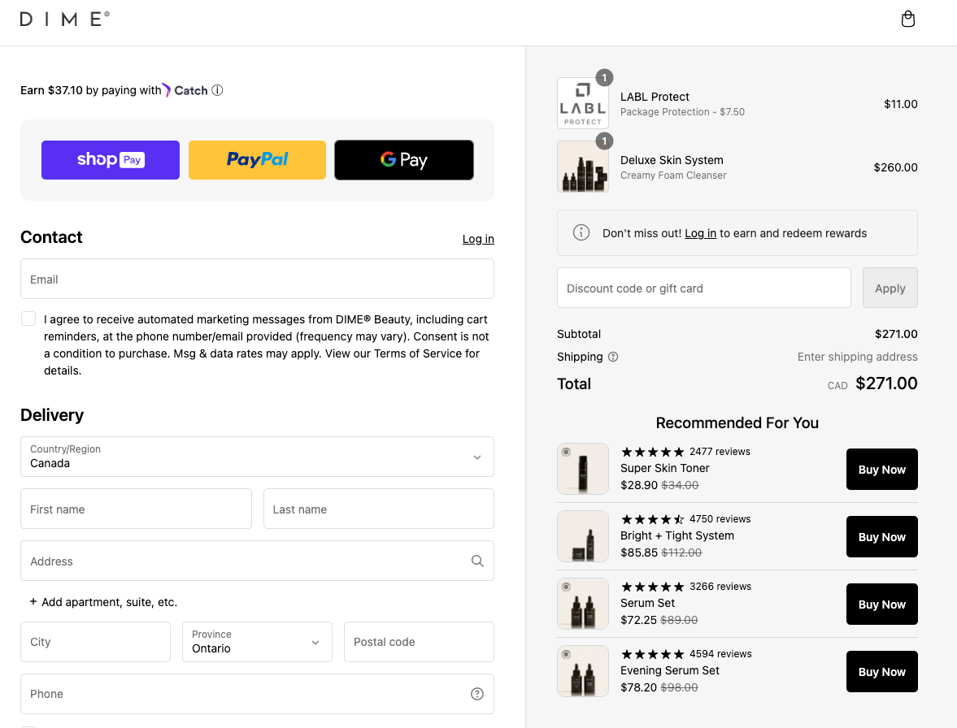Click the address search magnifier icon
957x728 pixels.
click(x=477, y=561)
